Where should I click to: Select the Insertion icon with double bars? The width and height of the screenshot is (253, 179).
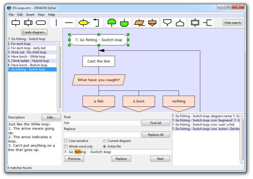tap(28, 22)
